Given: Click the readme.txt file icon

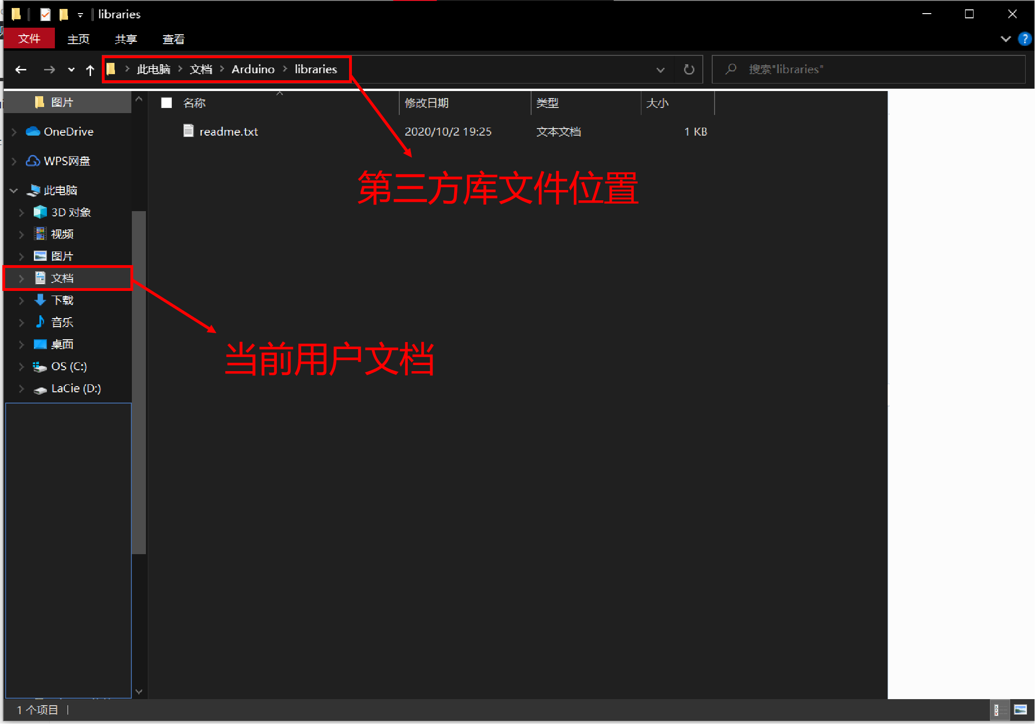Looking at the screenshot, I should (x=188, y=131).
